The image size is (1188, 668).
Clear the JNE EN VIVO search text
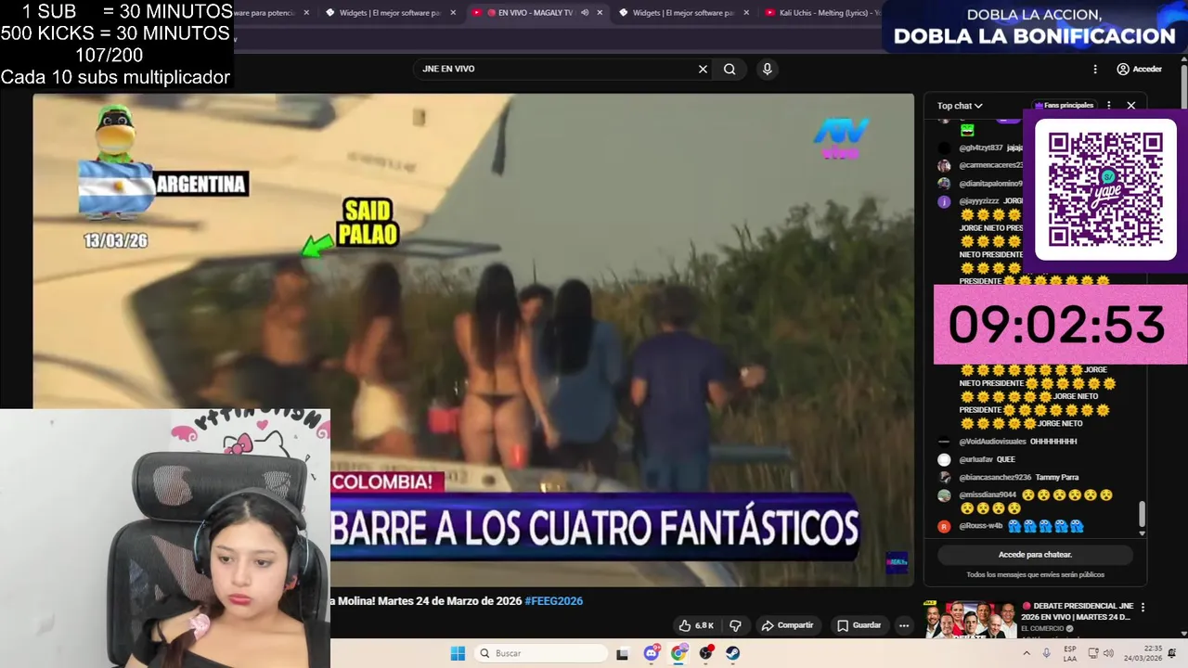click(x=703, y=69)
